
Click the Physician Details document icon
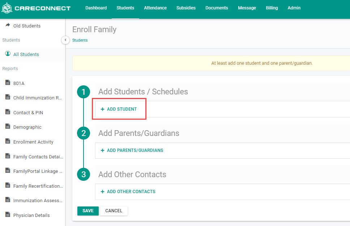point(8,215)
